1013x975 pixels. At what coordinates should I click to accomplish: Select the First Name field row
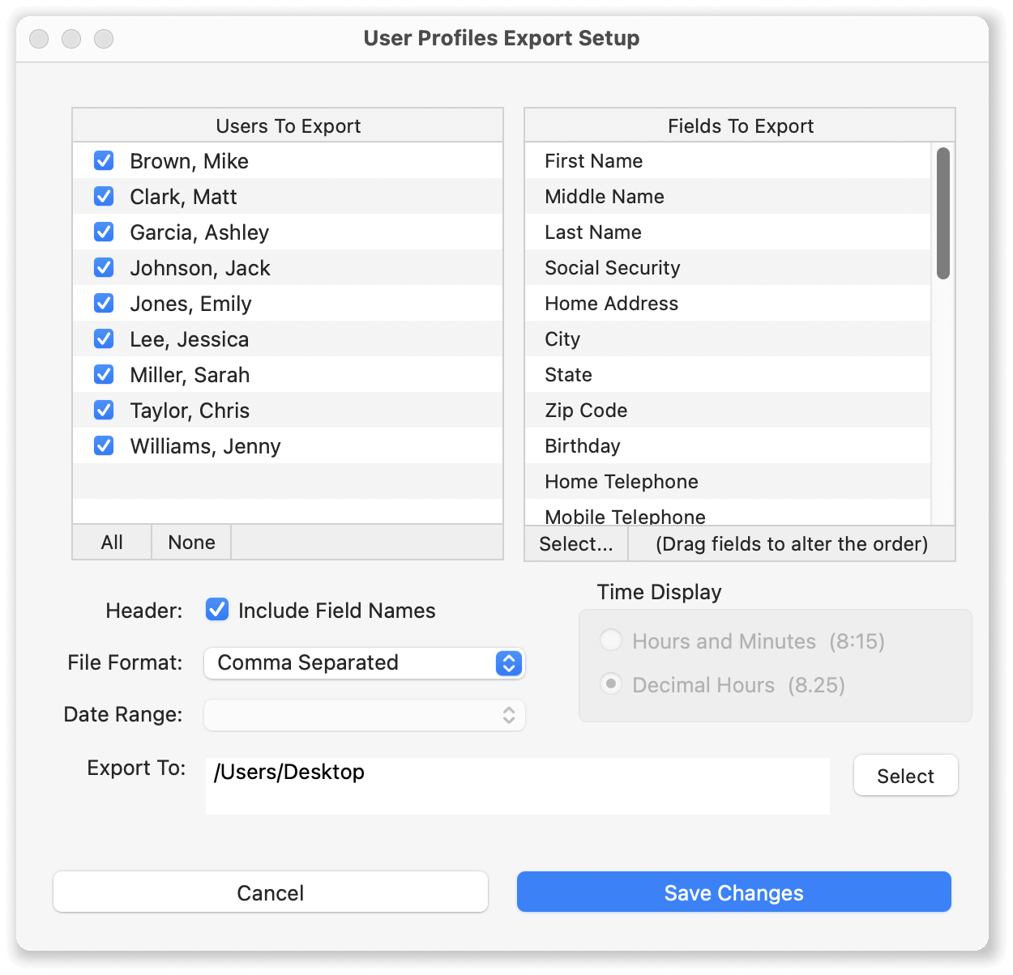click(728, 160)
